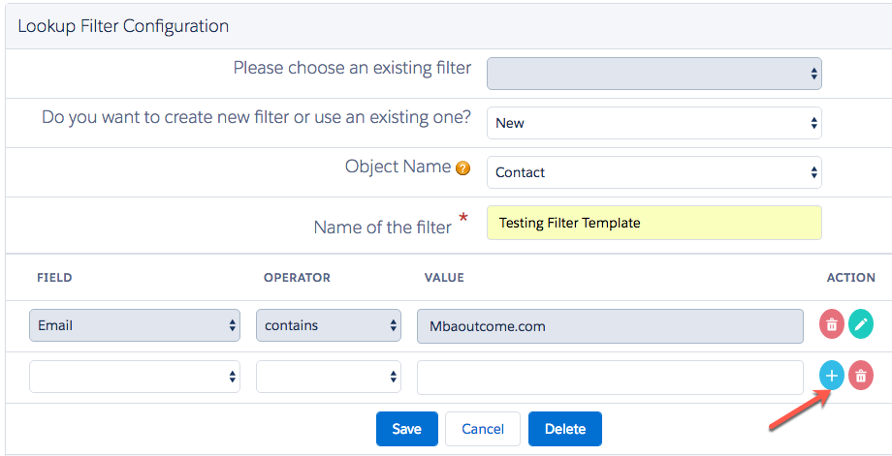Click the Mbaoutcome.com value field
Screen dimensions: 892x456
tap(610, 326)
